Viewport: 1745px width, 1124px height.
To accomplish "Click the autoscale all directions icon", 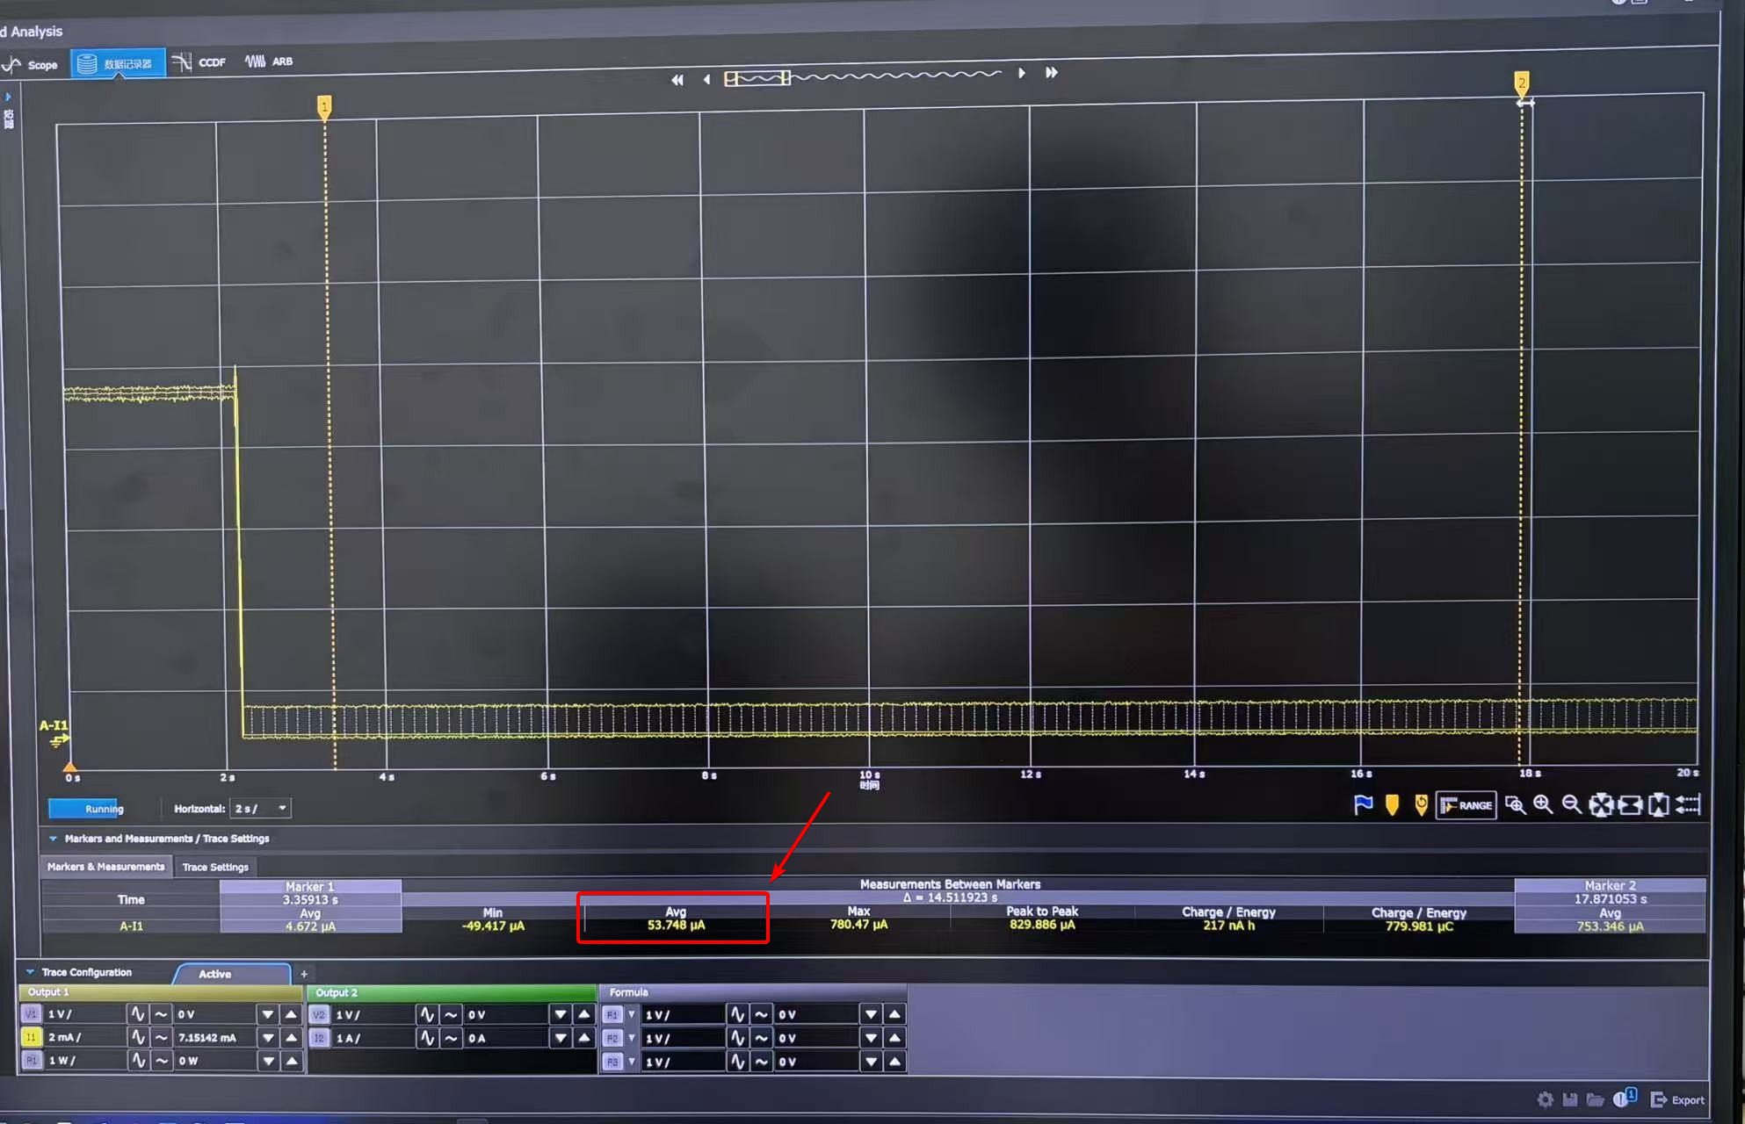I will click(x=1601, y=804).
